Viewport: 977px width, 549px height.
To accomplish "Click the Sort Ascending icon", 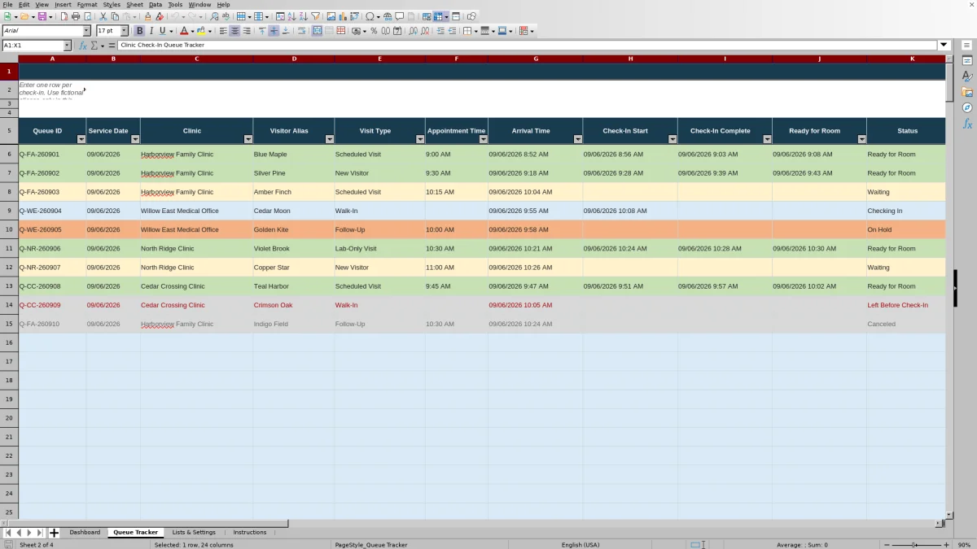I will click(291, 16).
